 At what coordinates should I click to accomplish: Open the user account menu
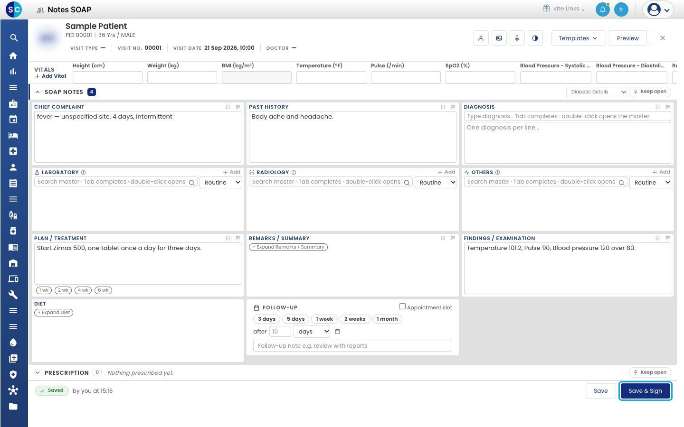click(x=658, y=9)
